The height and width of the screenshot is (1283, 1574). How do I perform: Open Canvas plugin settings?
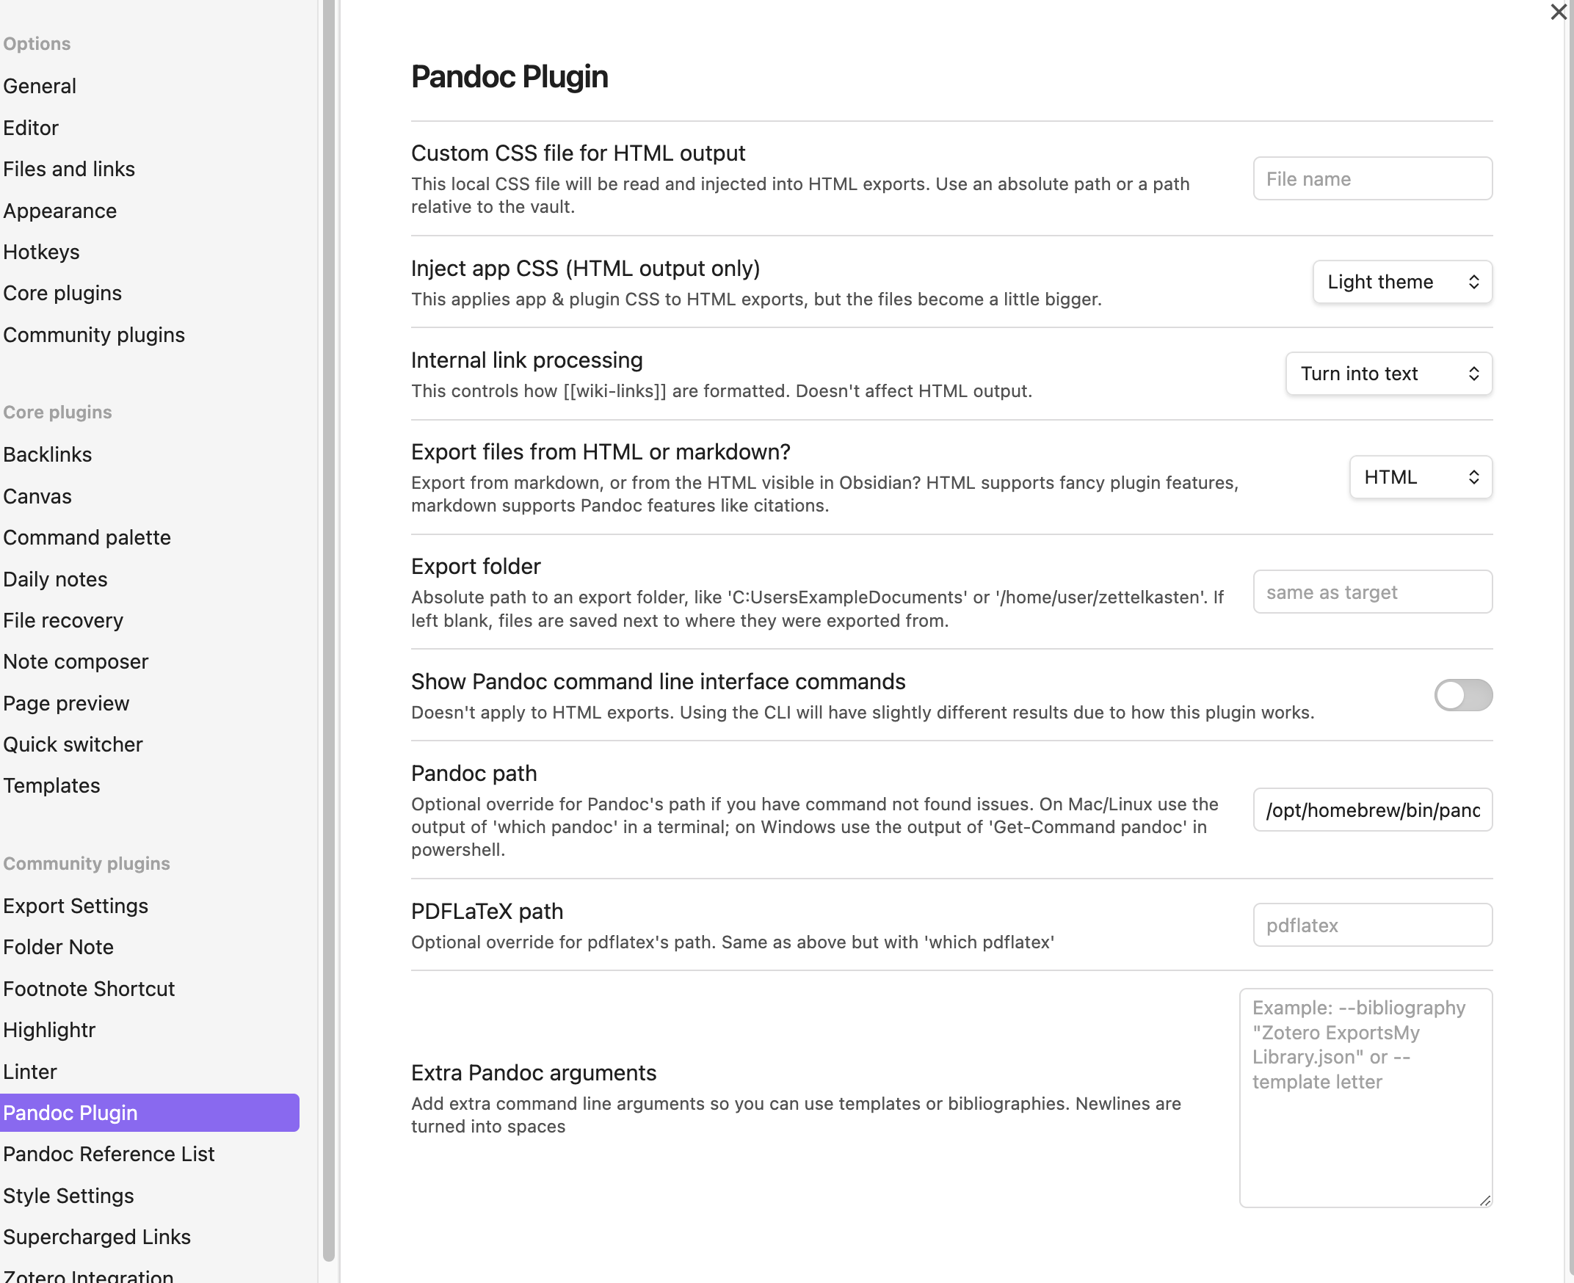click(37, 496)
